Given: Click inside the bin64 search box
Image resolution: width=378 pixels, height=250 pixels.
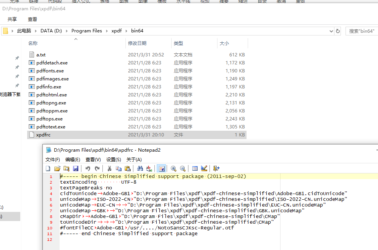Looking at the screenshot, I should click(361, 30).
